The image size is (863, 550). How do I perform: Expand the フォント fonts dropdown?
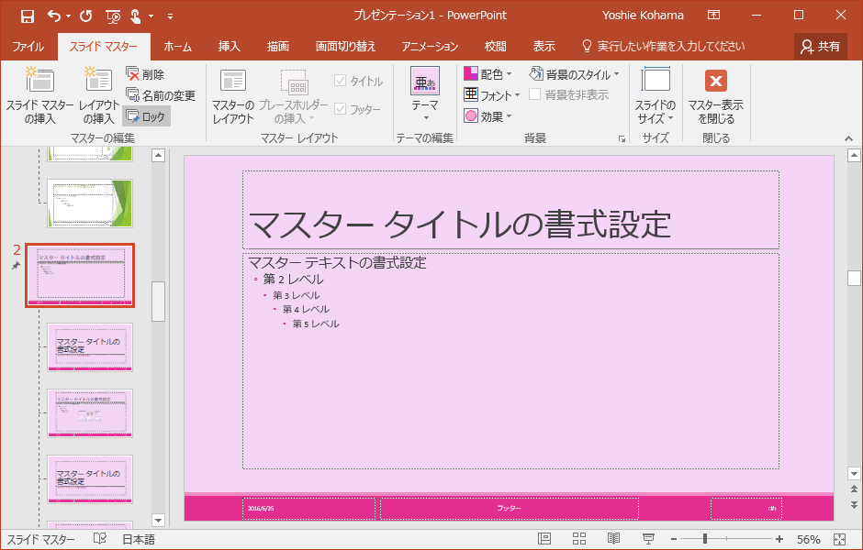coord(491,95)
